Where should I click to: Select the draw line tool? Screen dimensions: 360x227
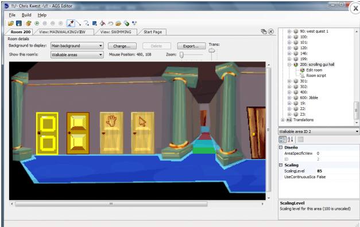pos(79,23)
